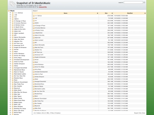The width and height of the screenshot is (154, 115).
Task: Click the search help question mark icon
Action: 144,3
